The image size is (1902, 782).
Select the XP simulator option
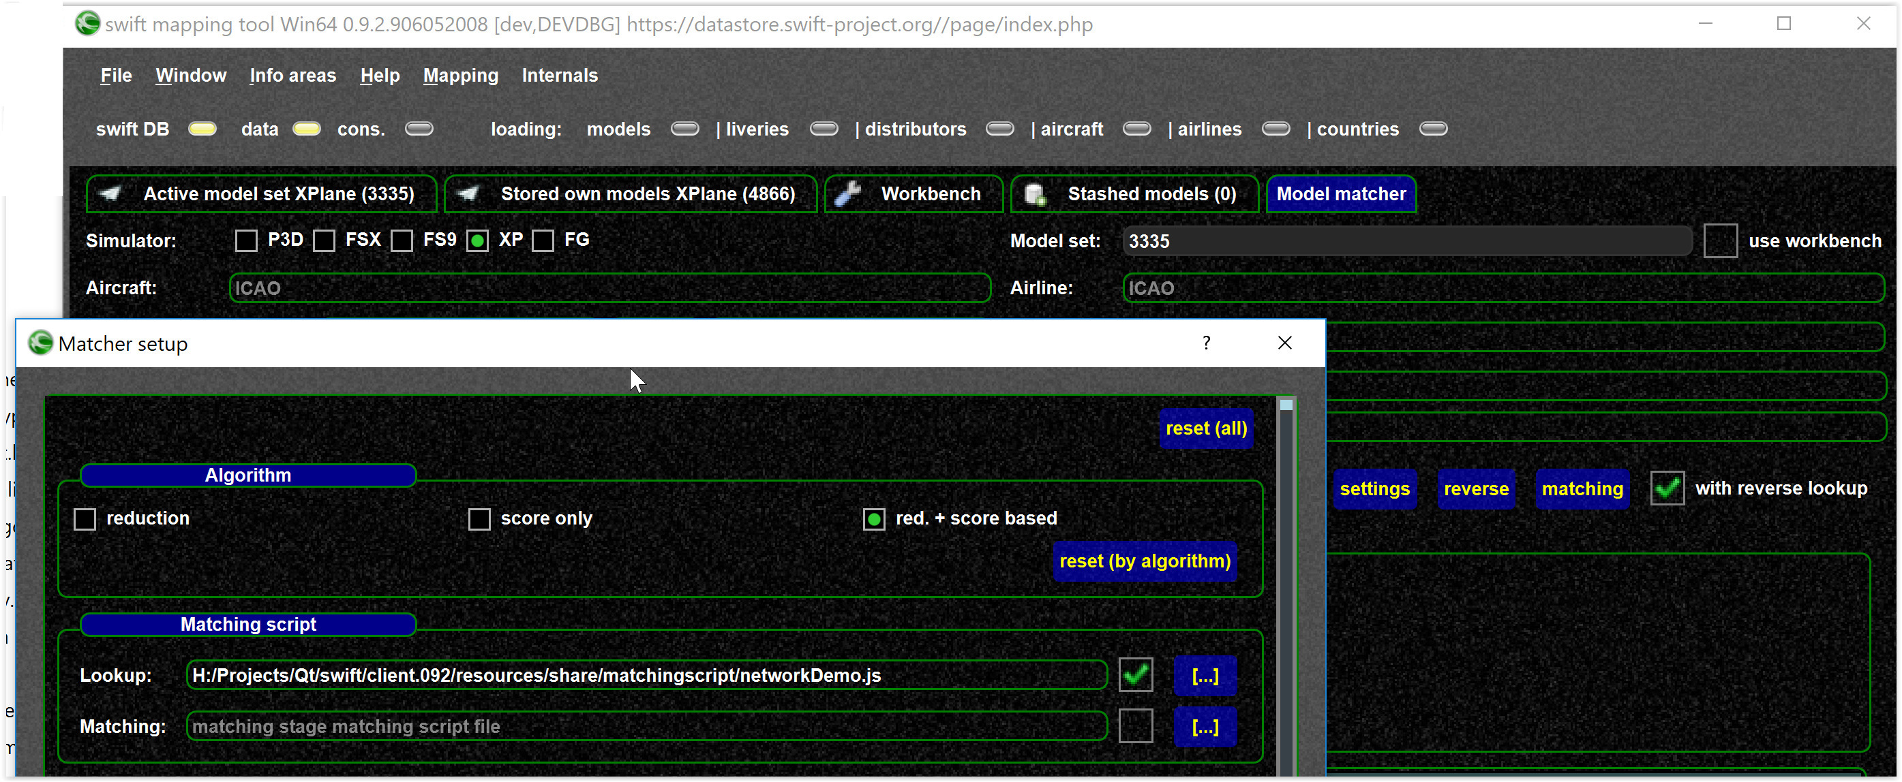(x=478, y=240)
